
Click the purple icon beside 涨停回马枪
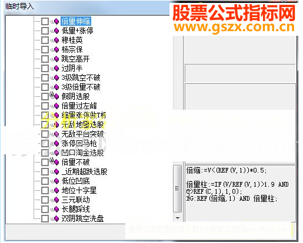pos(56,143)
